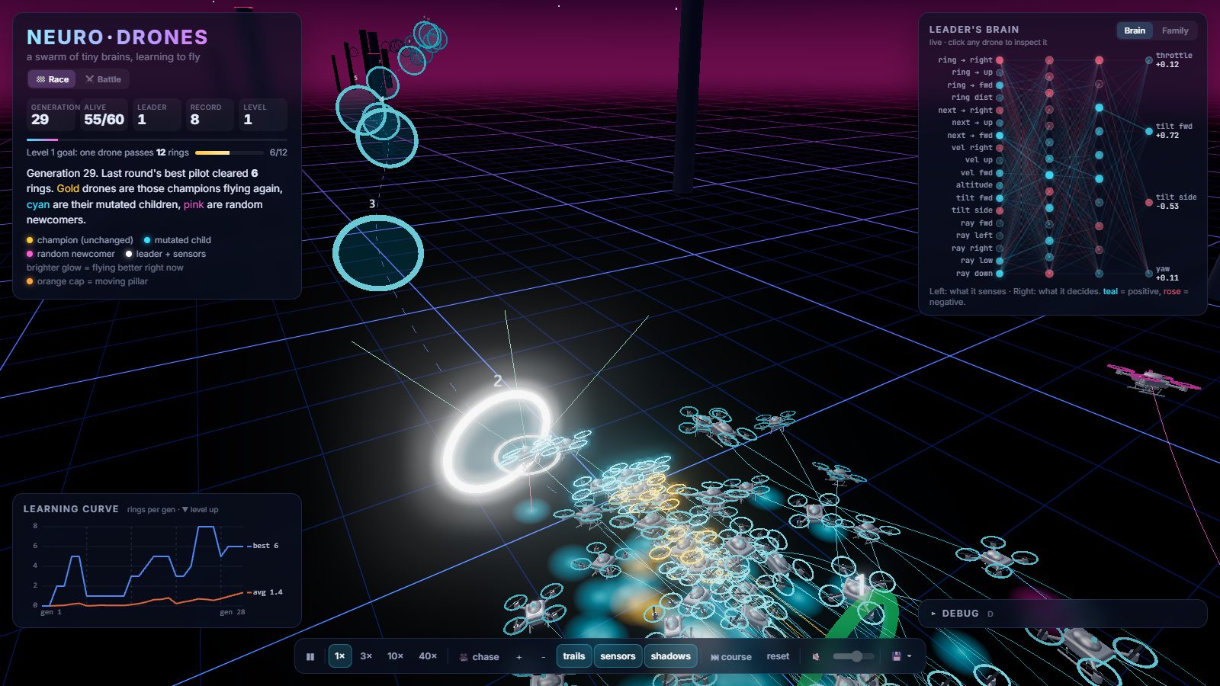Skip to the next course
This screenshot has height=686, width=1220.
(730, 656)
